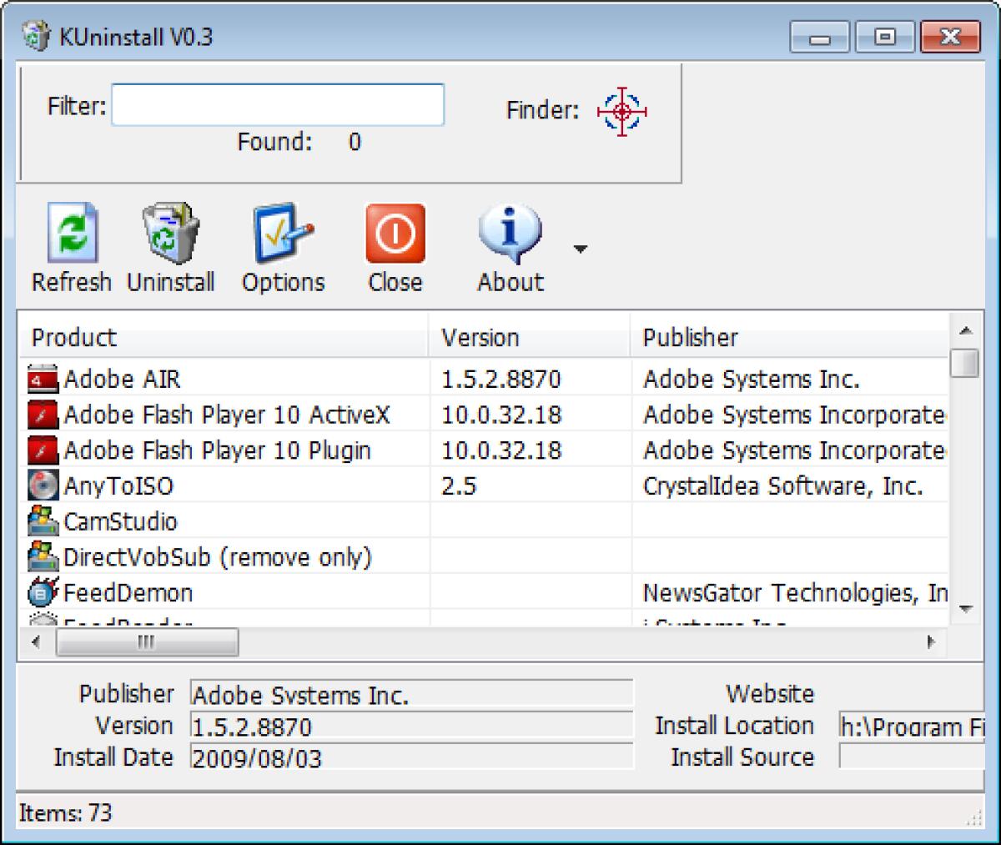Image resolution: width=1001 pixels, height=845 pixels.
Task: Click NewsGator Technologies publisher cell
Action: tap(795, 592)
